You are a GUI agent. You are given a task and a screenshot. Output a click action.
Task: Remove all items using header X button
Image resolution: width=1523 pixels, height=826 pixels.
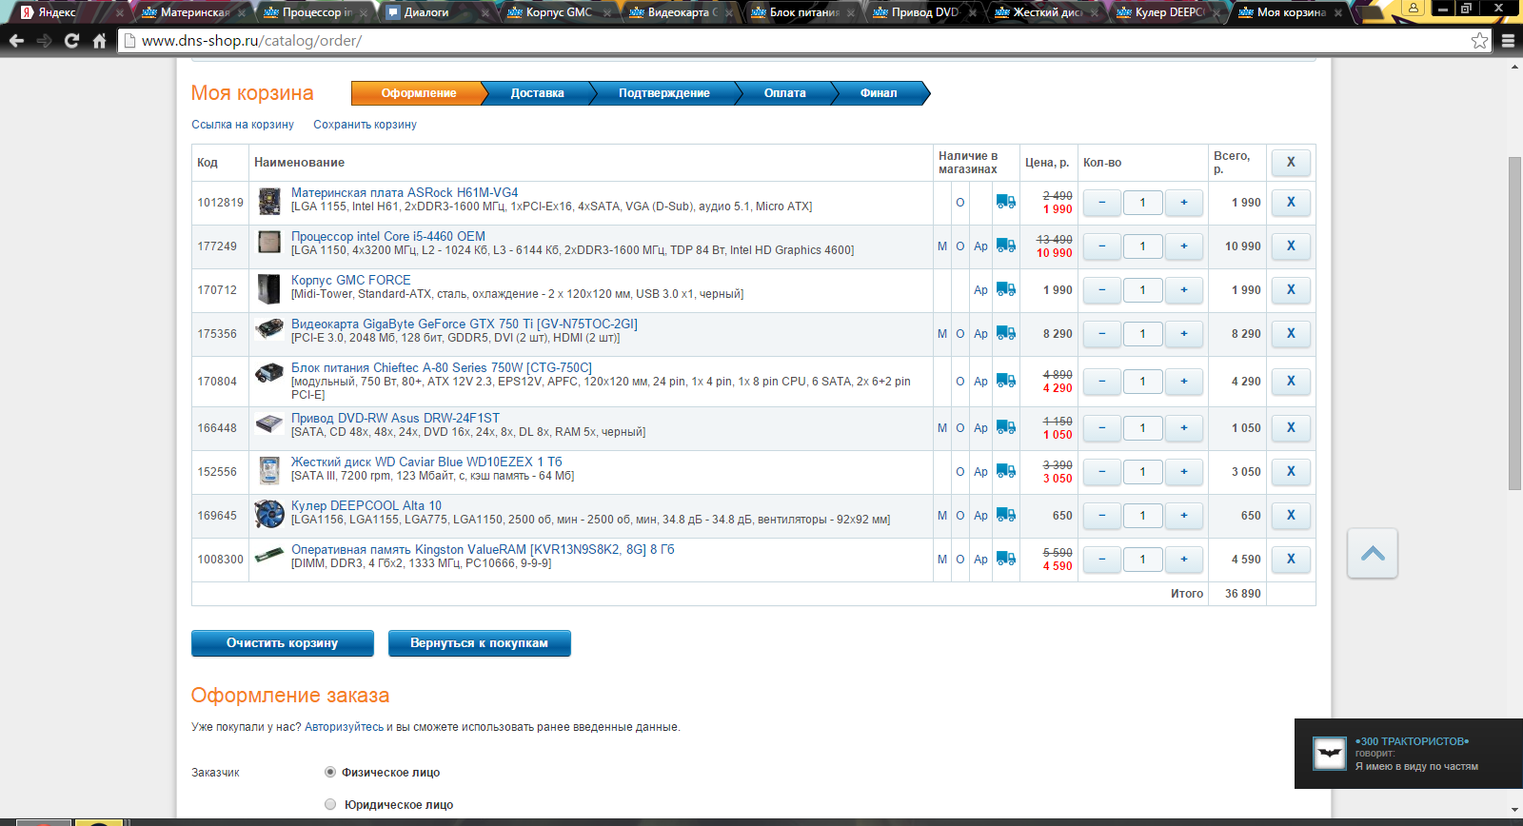pyautogui.click(x=1291, y=162)
